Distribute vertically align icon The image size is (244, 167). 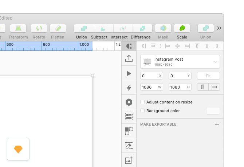point(153,46)
